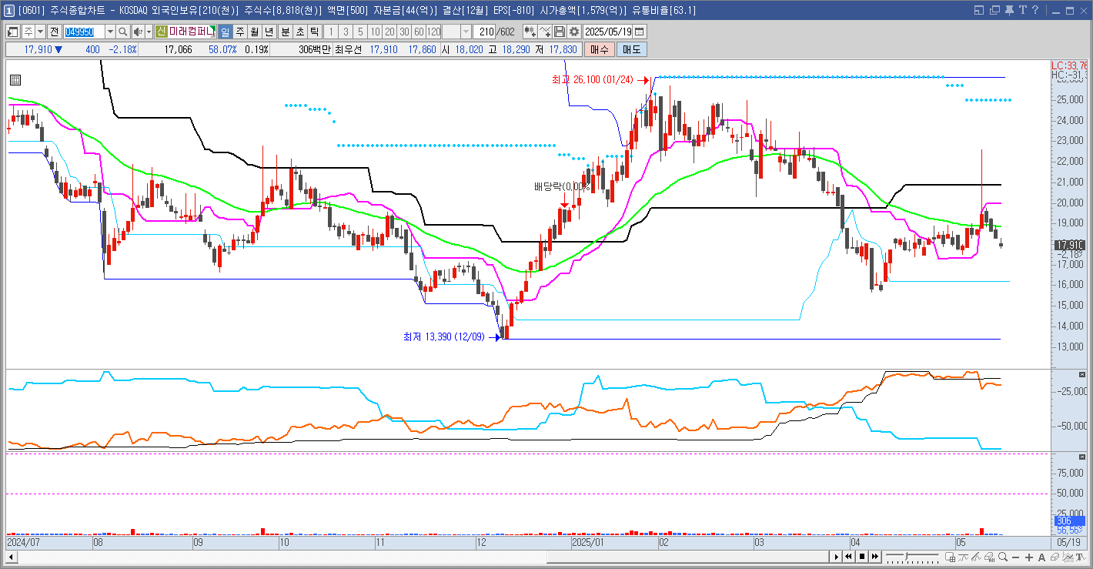Click the T text style icon at bottom

click(x=1081, y=557)
